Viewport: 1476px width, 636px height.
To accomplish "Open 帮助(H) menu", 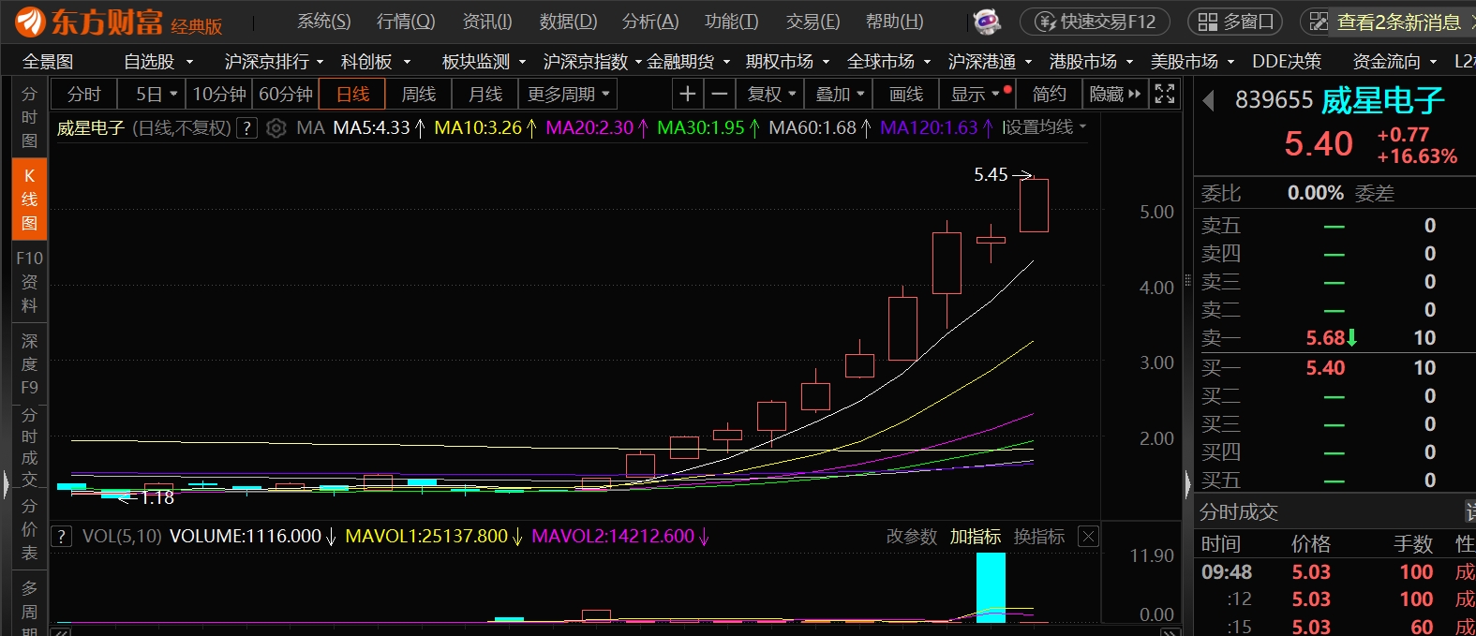I will coord(894,22).
